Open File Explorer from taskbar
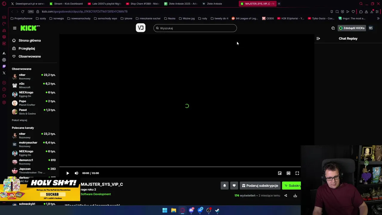Screen dimensions: 382x215 [173, 210]
